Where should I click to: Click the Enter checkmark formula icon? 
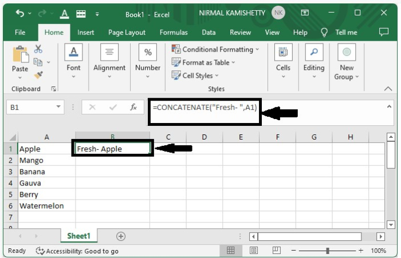tap(113, 108)
